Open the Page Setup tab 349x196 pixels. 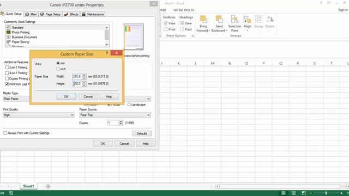pos(50,14)
